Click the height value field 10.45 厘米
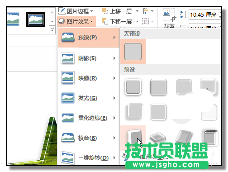This screenshot has width=228, height=172. click(204, 15)
